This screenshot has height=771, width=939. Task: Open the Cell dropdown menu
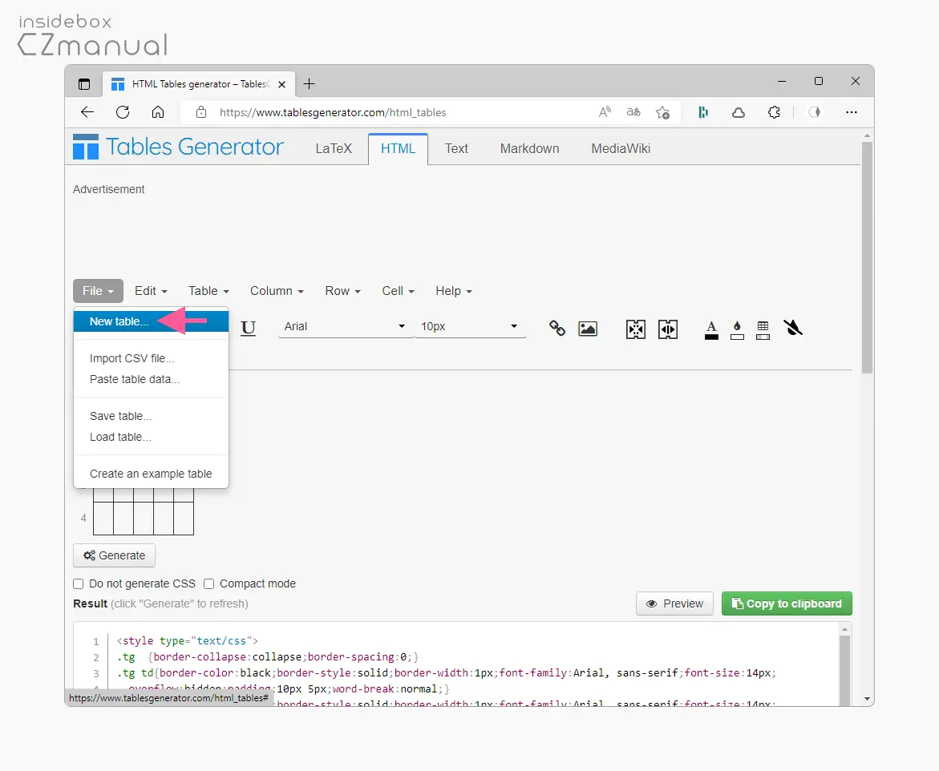point(398,291)
